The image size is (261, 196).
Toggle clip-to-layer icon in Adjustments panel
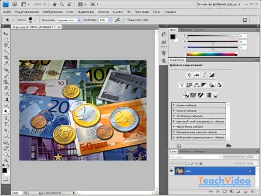click(229, 146)
